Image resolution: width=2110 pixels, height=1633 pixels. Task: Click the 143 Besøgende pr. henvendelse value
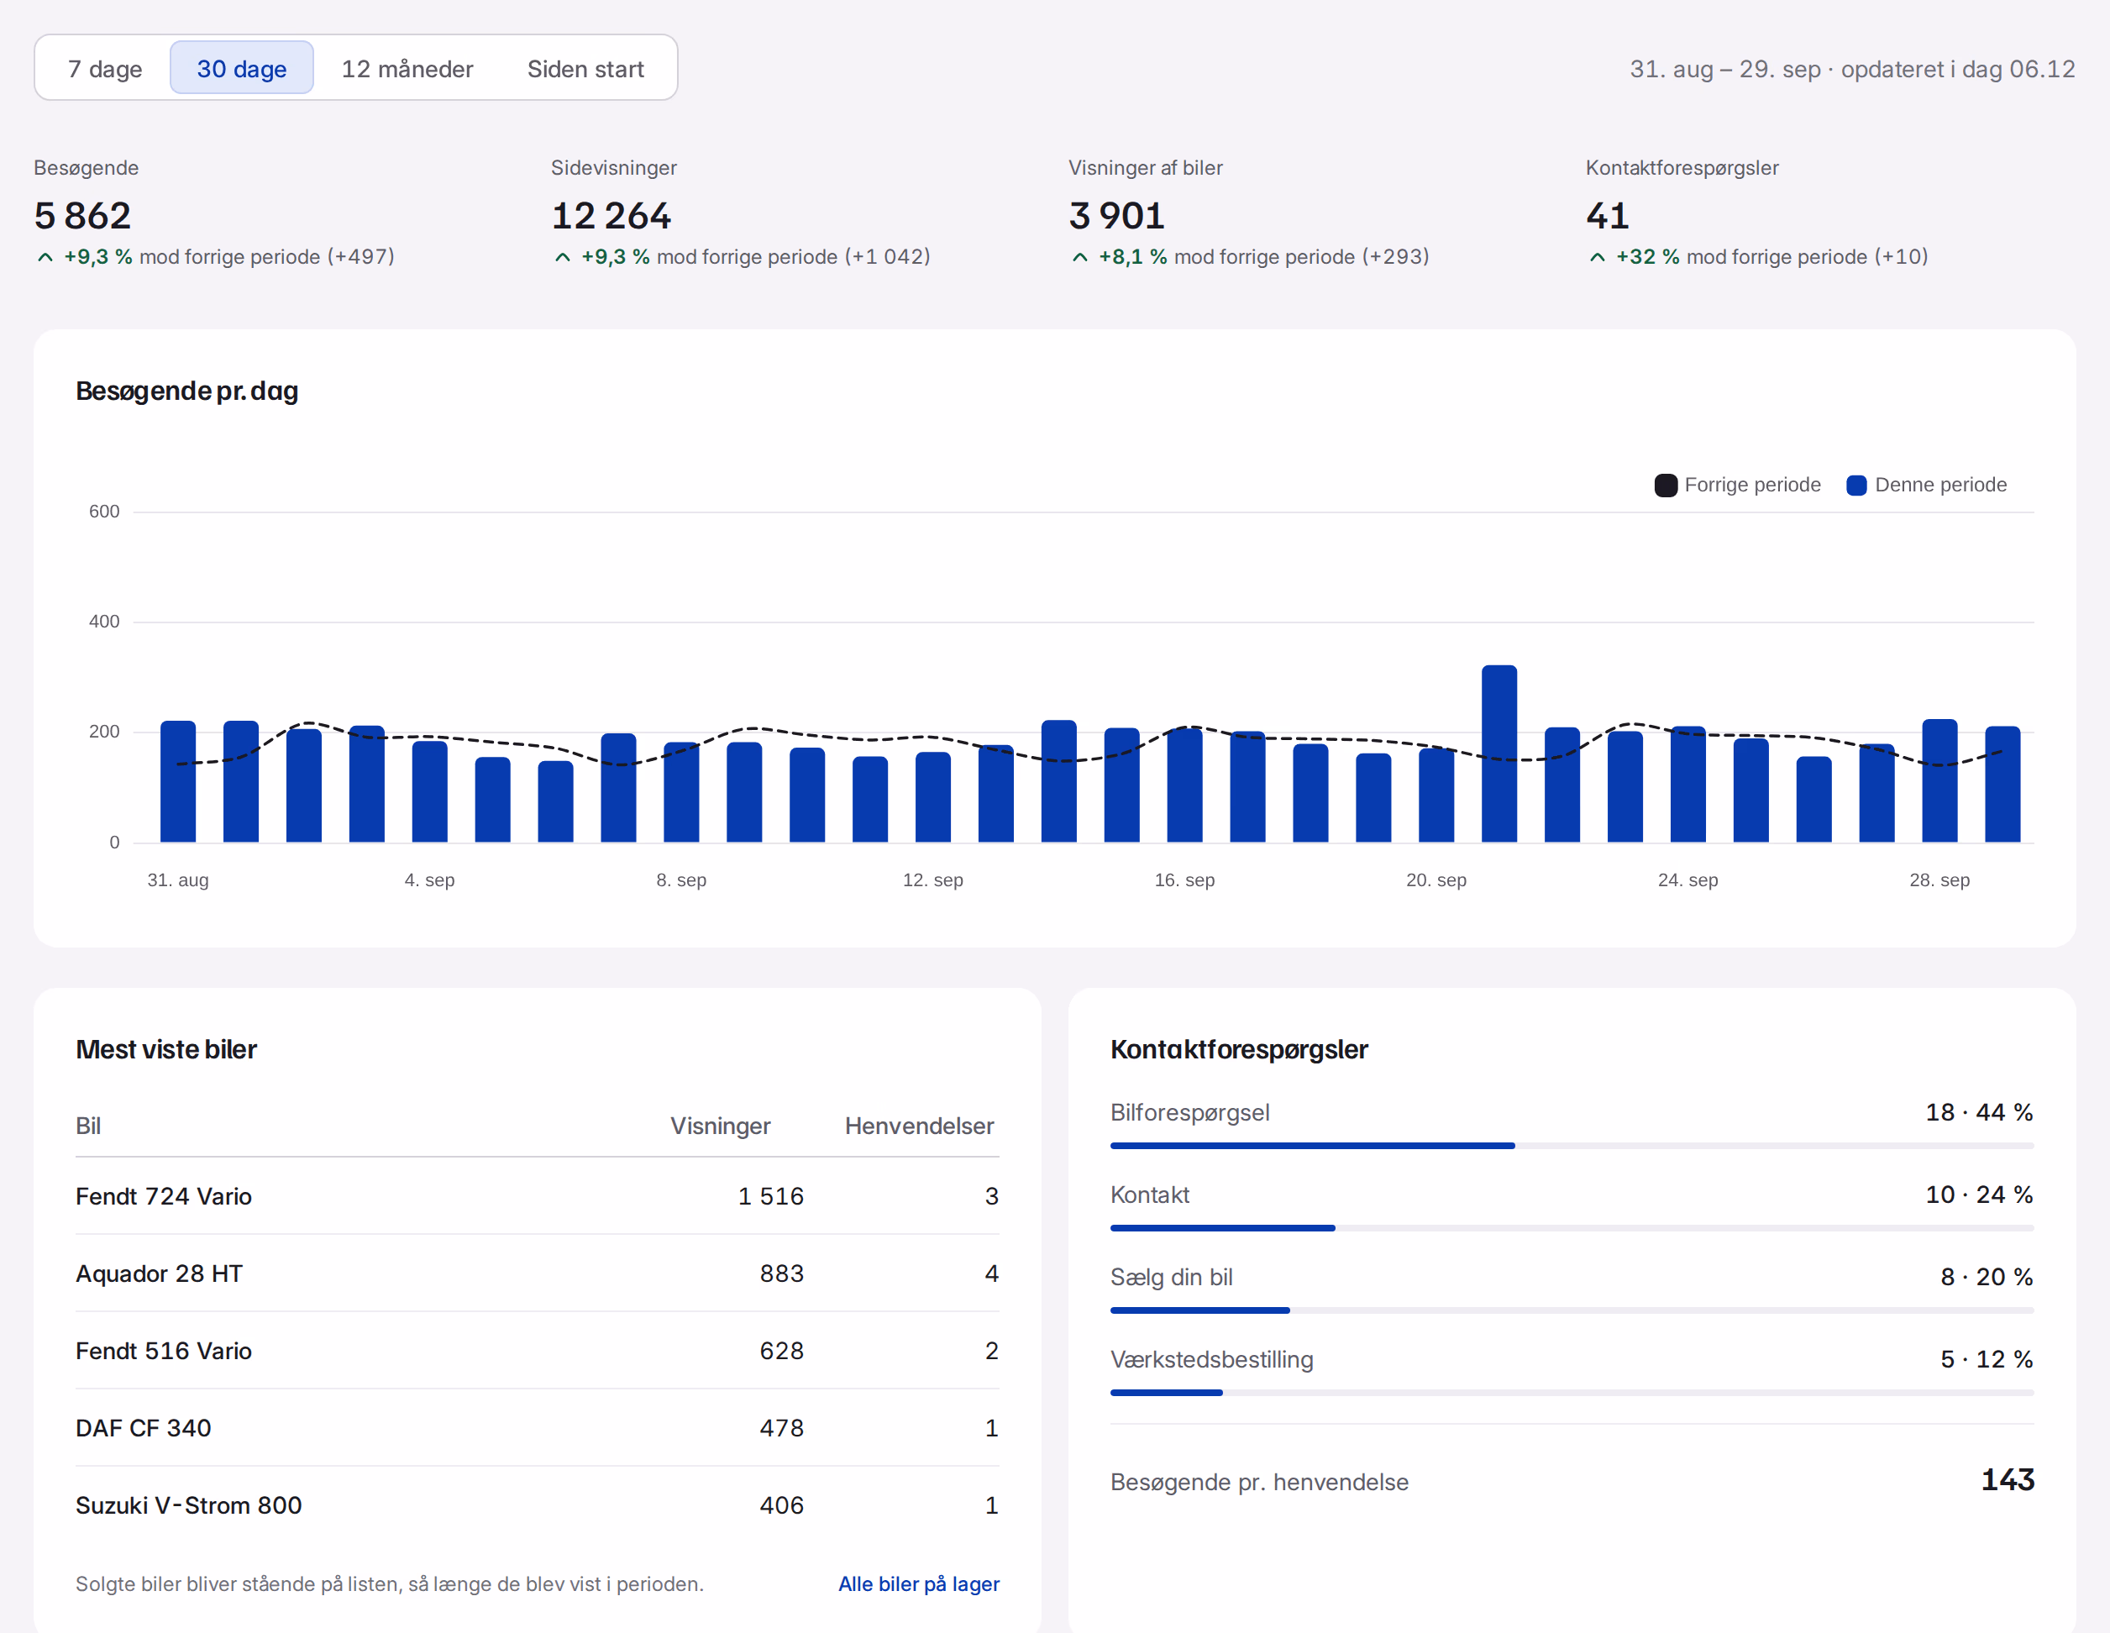2008,1479
